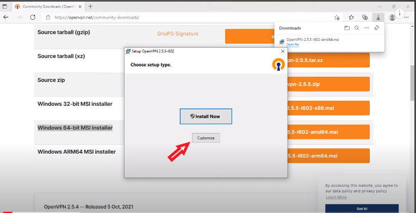This screenshot has width=416, height=213.
Task: Click the Source tarball (xz) row label
Action: pos(61,56)
